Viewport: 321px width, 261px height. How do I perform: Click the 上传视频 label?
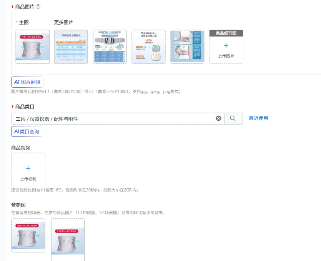[x=28, y=179]
